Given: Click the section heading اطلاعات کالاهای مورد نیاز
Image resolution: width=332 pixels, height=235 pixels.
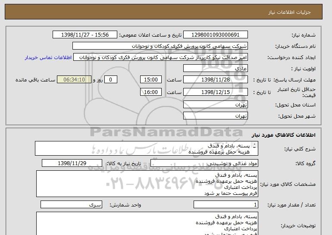Looking at the screenshot, I should [x=284, y=135].
